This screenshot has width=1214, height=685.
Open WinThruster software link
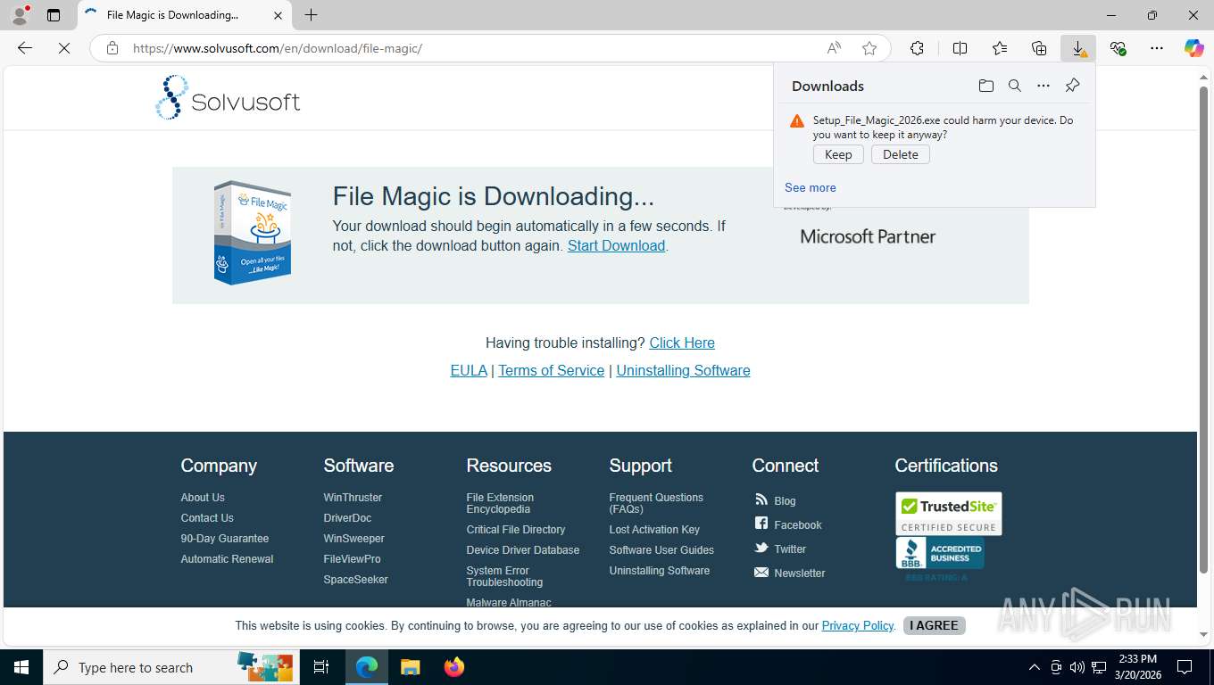(x=353, y=498)
